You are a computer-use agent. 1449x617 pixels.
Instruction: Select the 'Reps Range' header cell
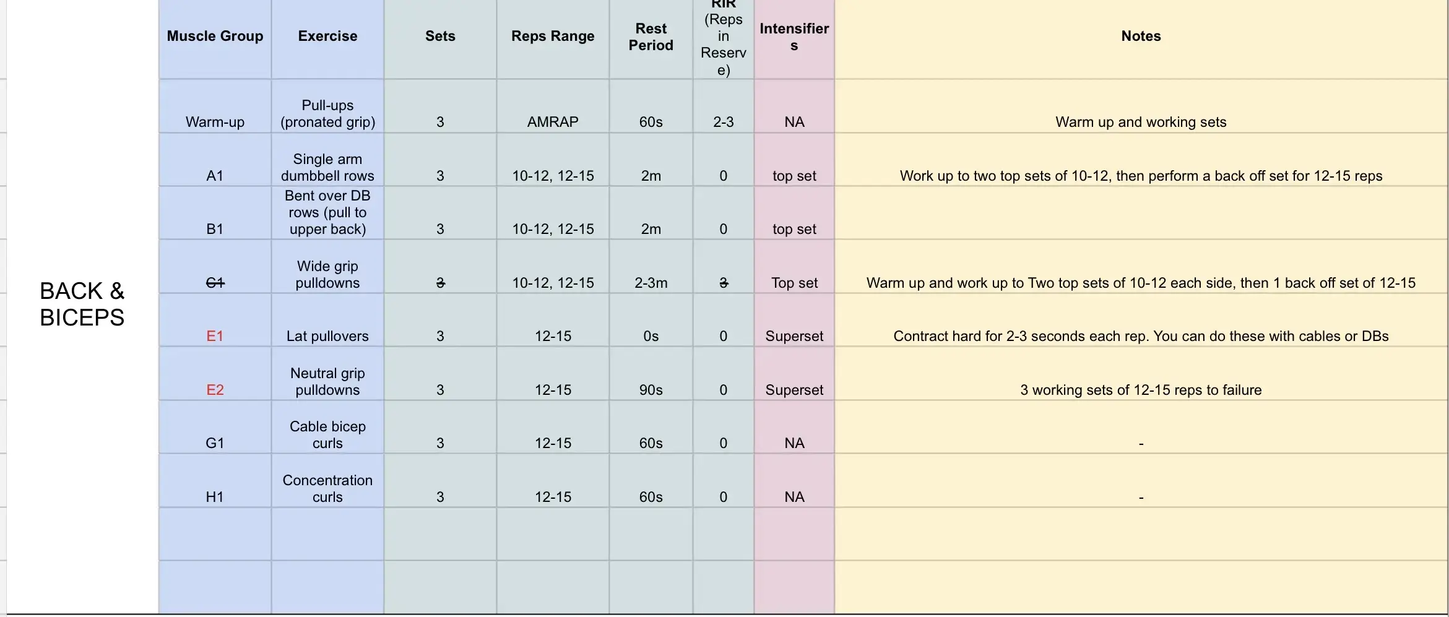tap(553, 37)
